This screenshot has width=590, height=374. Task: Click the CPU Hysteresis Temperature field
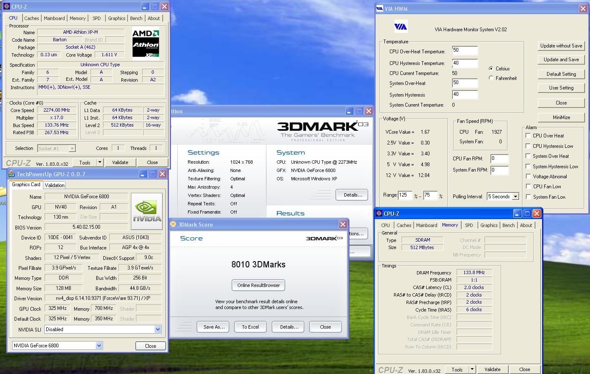(465, 64)
